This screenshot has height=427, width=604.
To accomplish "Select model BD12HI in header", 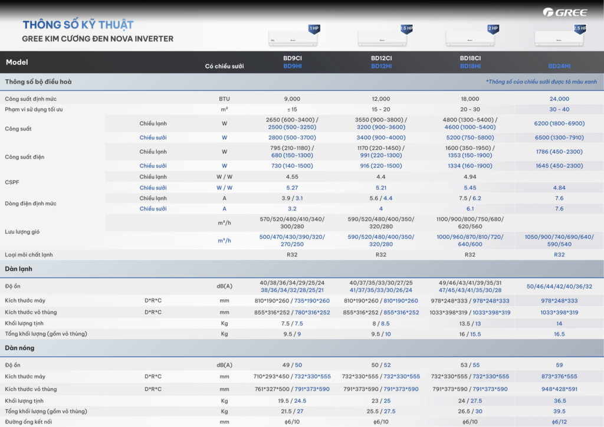I will pyautogui.click(x=382, y=66).
